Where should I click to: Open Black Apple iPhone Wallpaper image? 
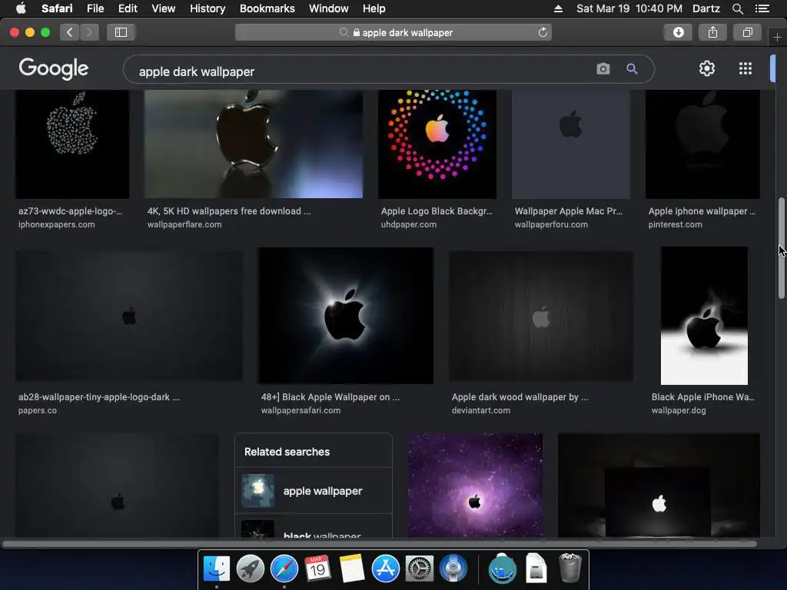click(x=704, y=316)
